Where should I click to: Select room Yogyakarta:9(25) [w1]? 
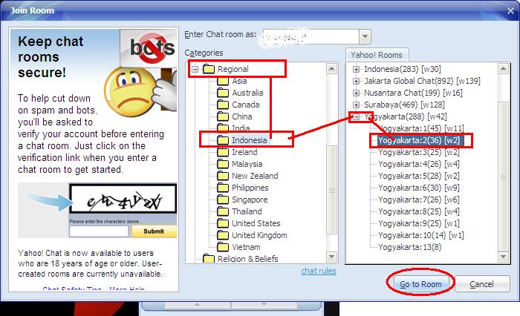[419, 223]
